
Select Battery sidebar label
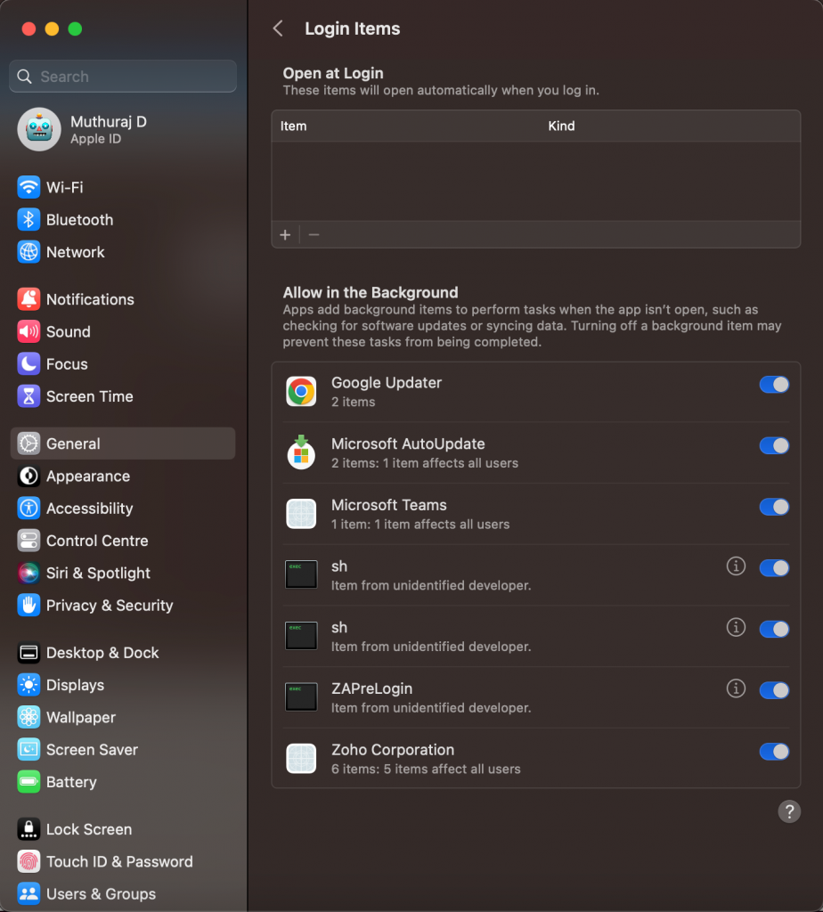(x=71, y=782)
